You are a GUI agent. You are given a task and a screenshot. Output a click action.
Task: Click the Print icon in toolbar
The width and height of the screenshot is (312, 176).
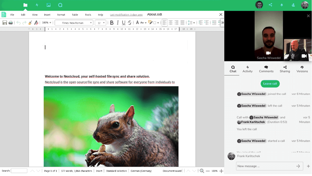pos(11,23)
